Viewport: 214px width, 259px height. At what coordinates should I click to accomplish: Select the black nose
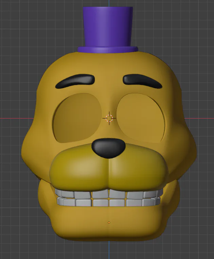(x=108, y=148)
